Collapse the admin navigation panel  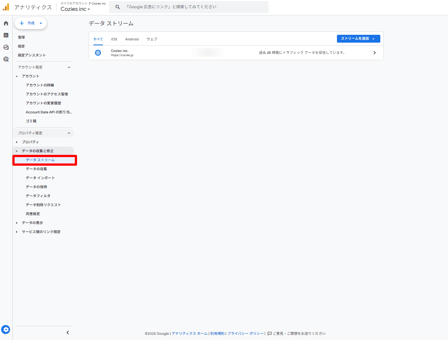pyautogui.click(x=68, y=332)
